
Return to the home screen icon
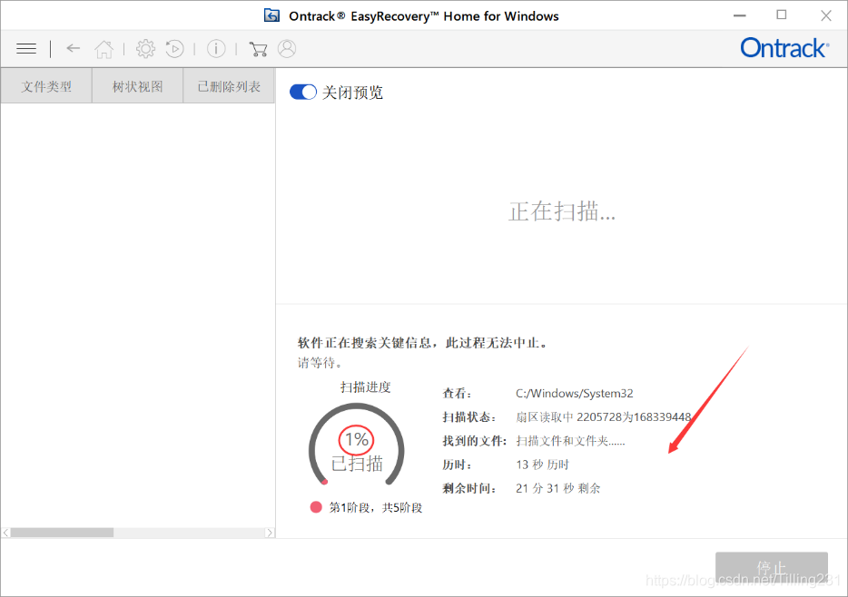click(104, 49)
